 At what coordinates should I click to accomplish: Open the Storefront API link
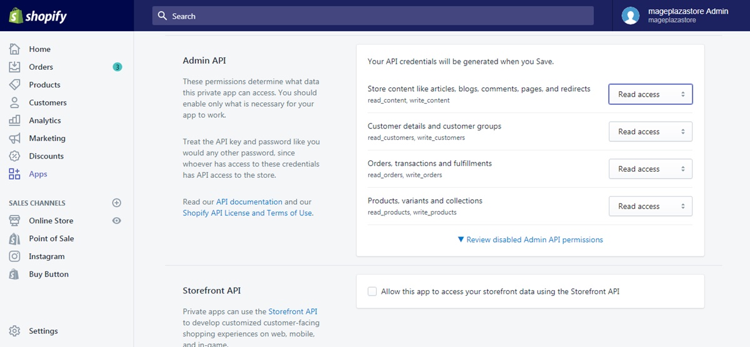coord(292,311)
